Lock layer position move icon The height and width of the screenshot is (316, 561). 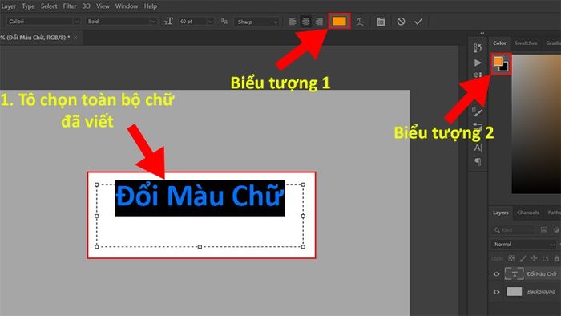pos(534,258)
